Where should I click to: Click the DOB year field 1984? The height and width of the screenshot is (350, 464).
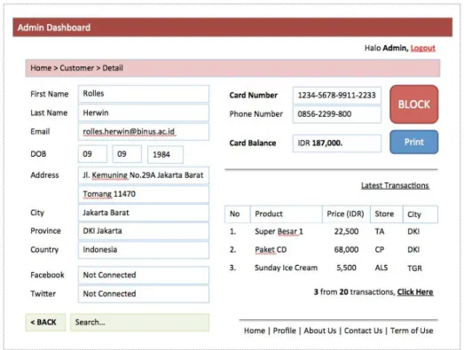[165, 154]
